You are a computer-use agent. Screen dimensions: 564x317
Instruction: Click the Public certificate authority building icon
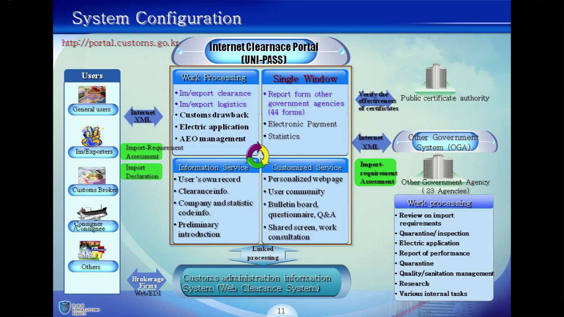pyautogui.click(x=436, y=77)
